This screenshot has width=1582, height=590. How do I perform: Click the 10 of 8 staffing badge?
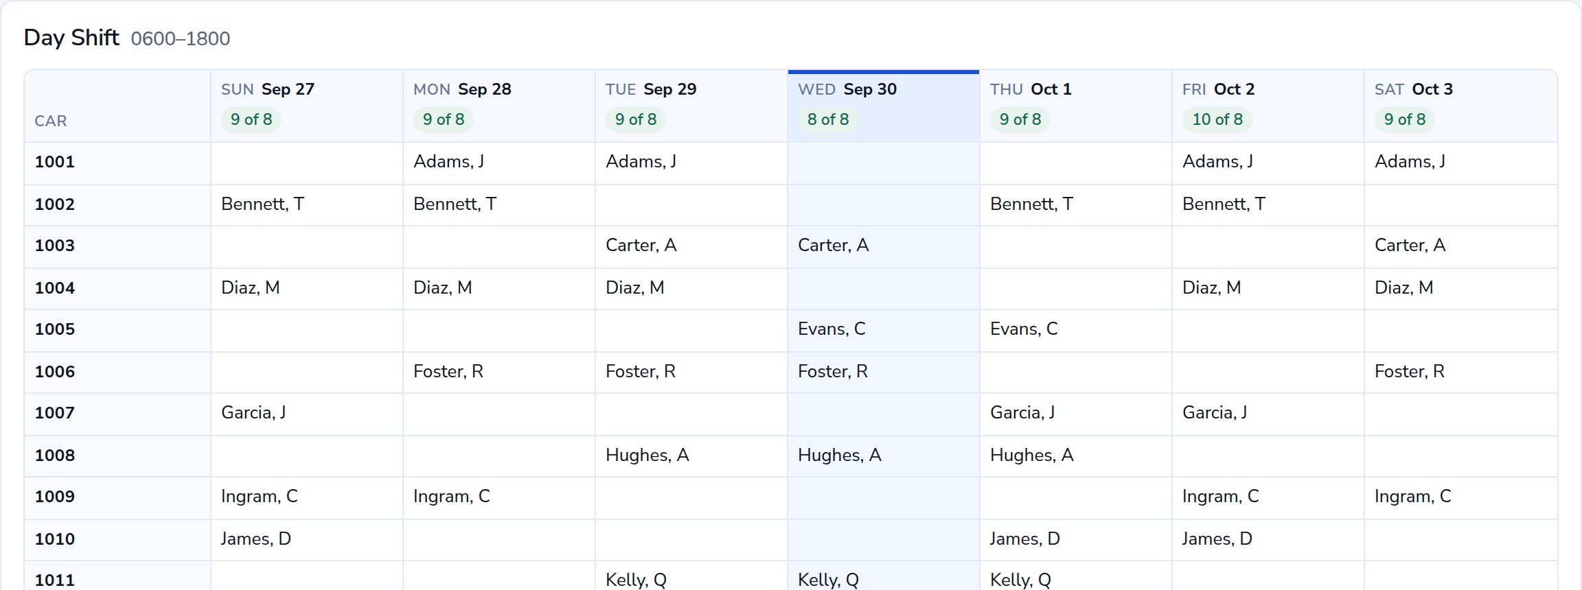1217,119
